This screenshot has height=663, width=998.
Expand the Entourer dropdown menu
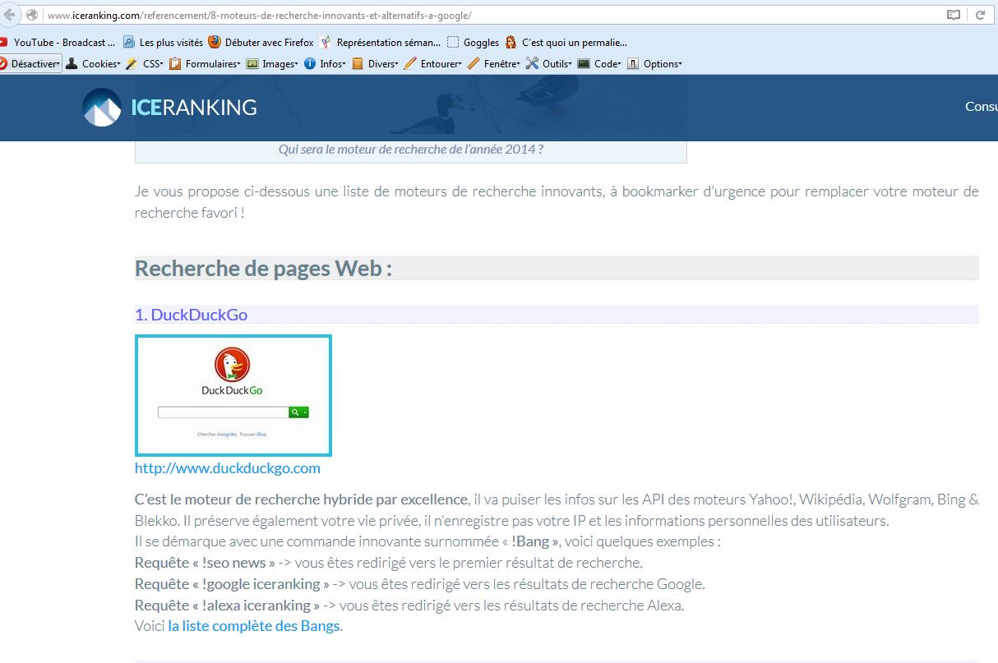point(433,63)
